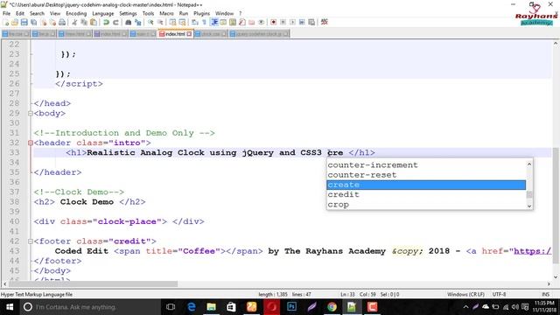Collapse the body fold on line 29
The width and height of the screenshot is (560, 315).
31,114
